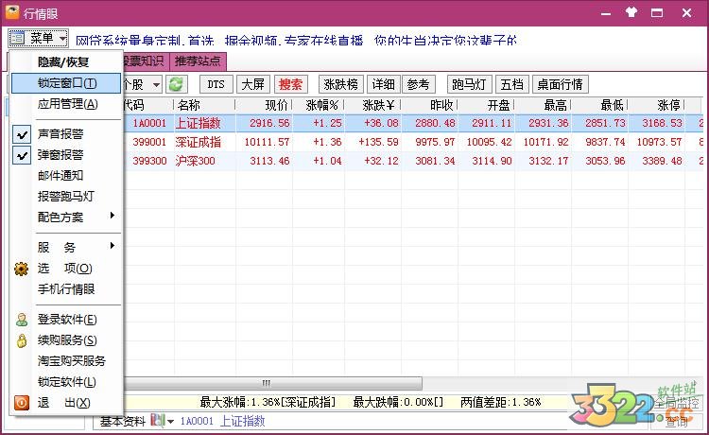Expand the 服务 submenu arrow

click(112, 246)
